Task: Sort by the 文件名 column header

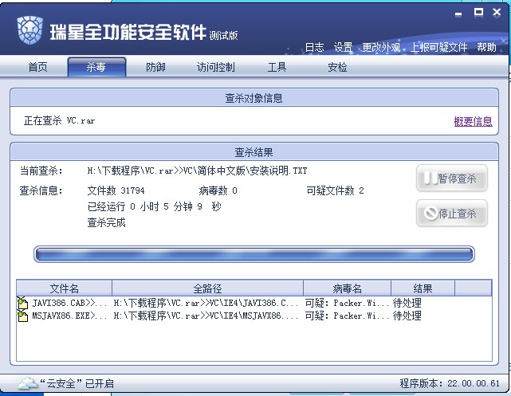Action: (x=65, y=288)
